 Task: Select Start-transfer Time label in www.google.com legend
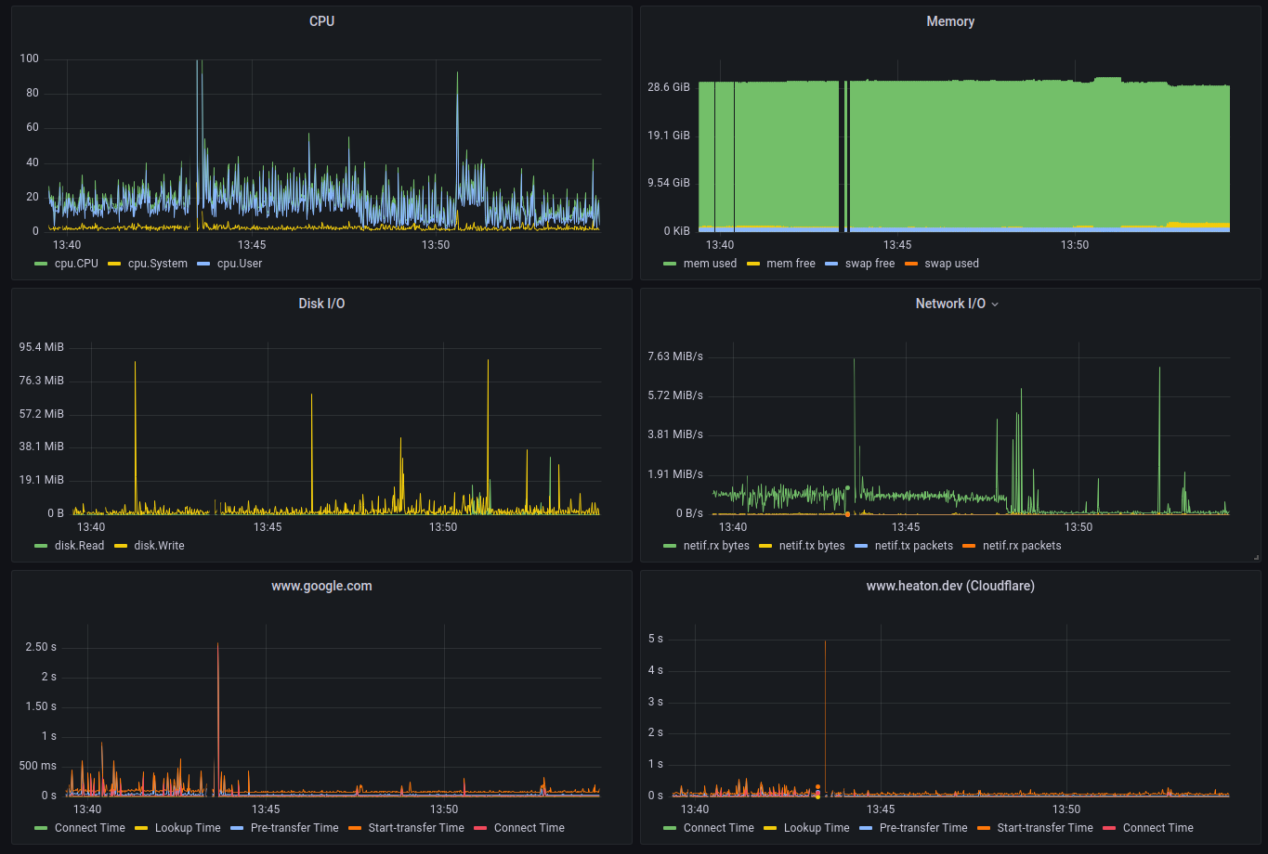coord(415,828)
